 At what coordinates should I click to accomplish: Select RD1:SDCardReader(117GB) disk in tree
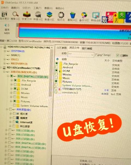tap(23, 68)
